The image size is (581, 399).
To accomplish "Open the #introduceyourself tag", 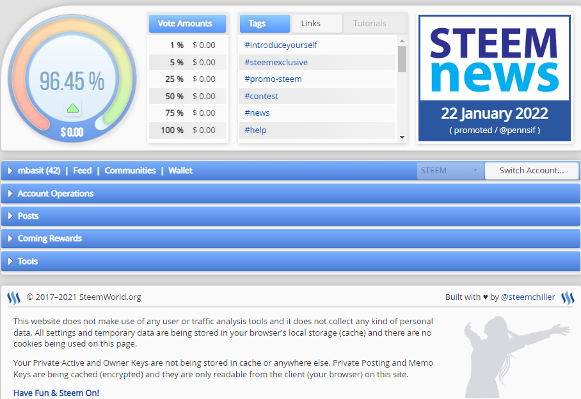I will pyautogui.click(x=281, y=45).
